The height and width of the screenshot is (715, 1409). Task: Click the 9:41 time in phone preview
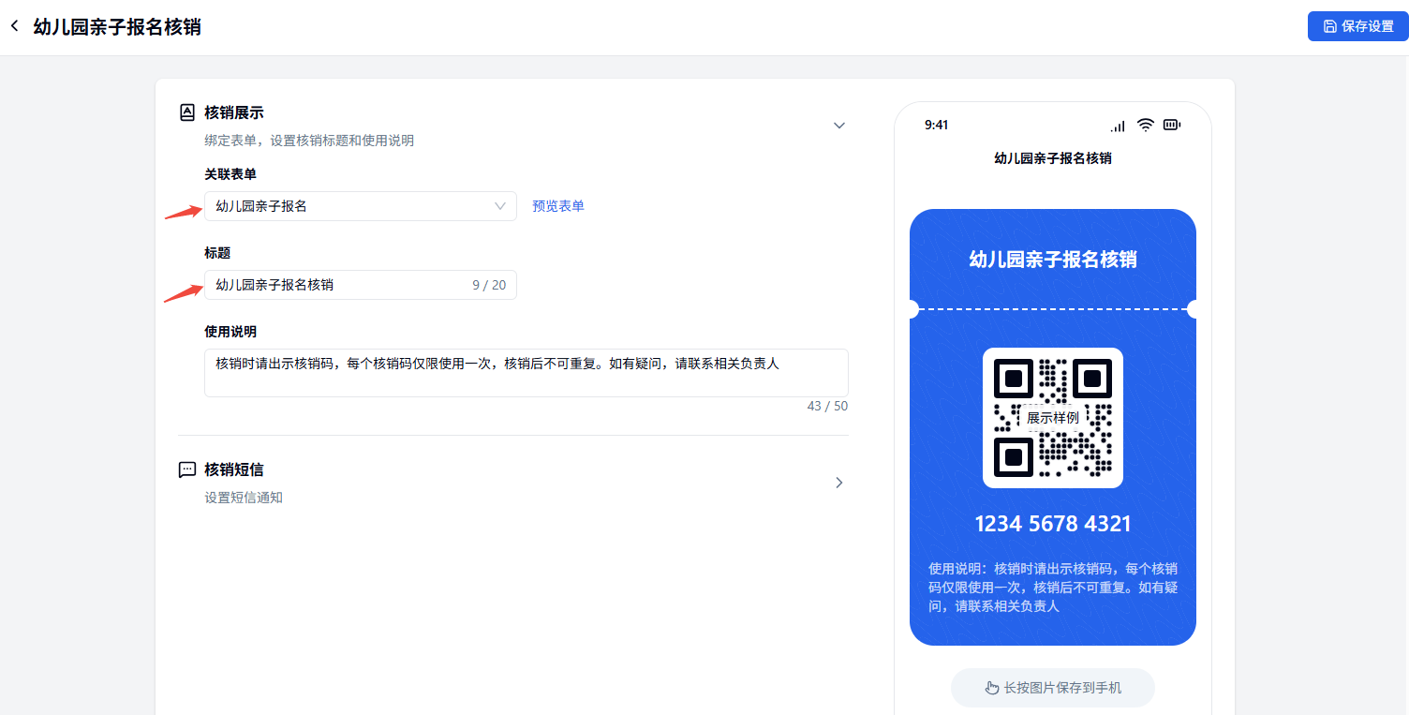click(936, 125)
